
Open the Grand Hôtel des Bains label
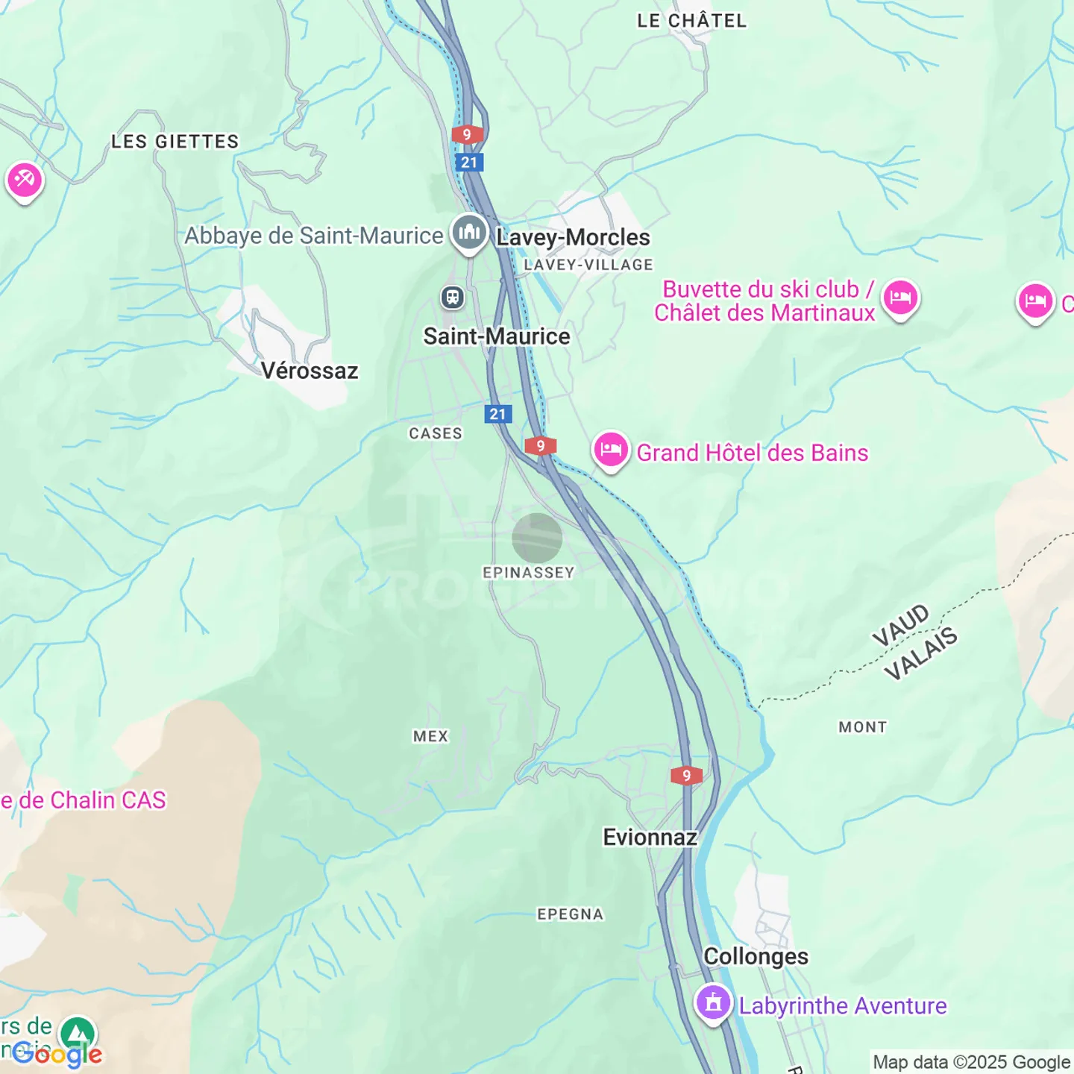753,453
